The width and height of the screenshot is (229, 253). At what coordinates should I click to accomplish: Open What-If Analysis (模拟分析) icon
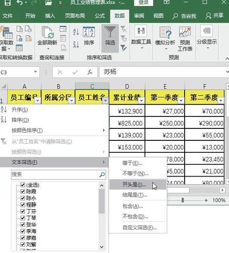click(x=165, y=32)
